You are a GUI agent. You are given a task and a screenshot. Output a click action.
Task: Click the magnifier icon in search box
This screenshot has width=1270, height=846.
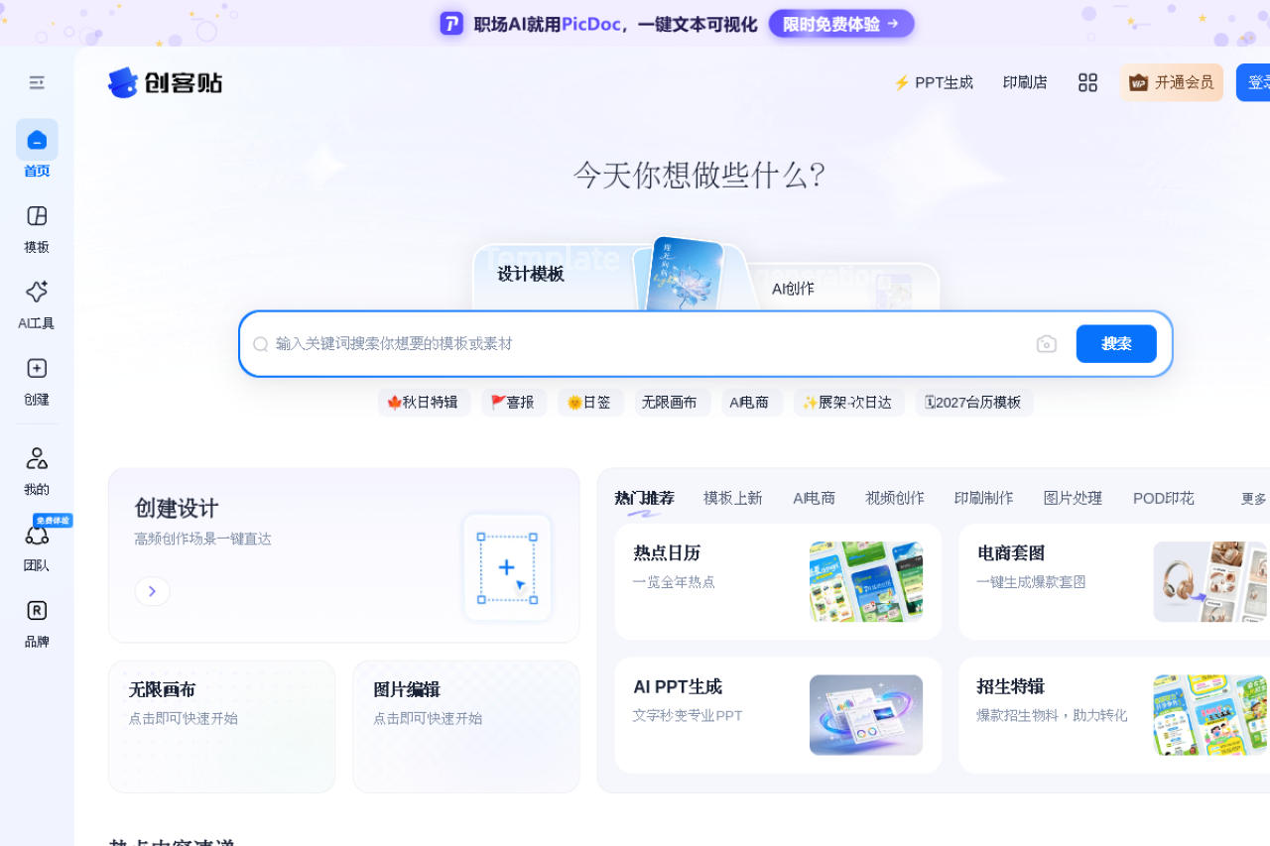tap(261, 343)
